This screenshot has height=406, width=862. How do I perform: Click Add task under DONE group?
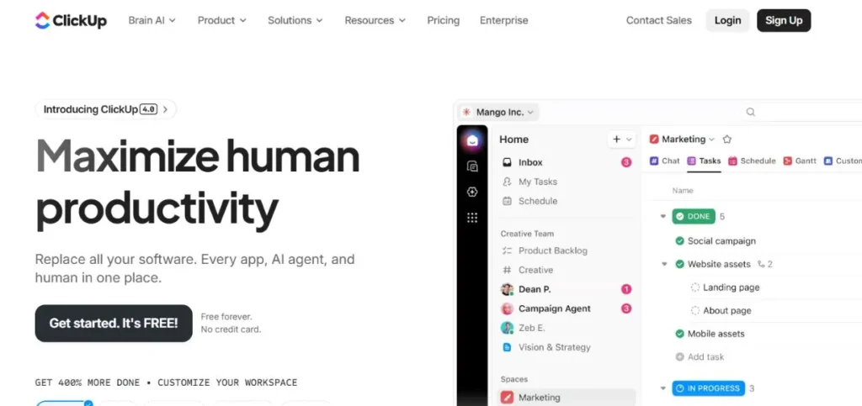(700, 356)
